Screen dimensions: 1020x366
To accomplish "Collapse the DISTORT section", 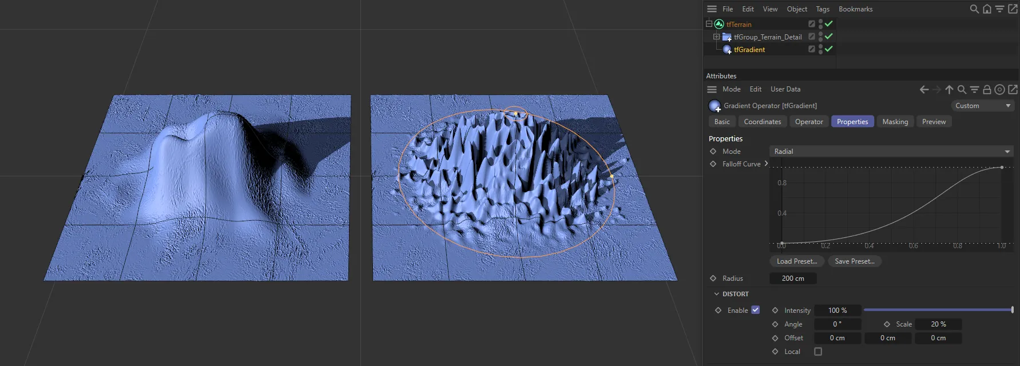I will pos(716,294).
